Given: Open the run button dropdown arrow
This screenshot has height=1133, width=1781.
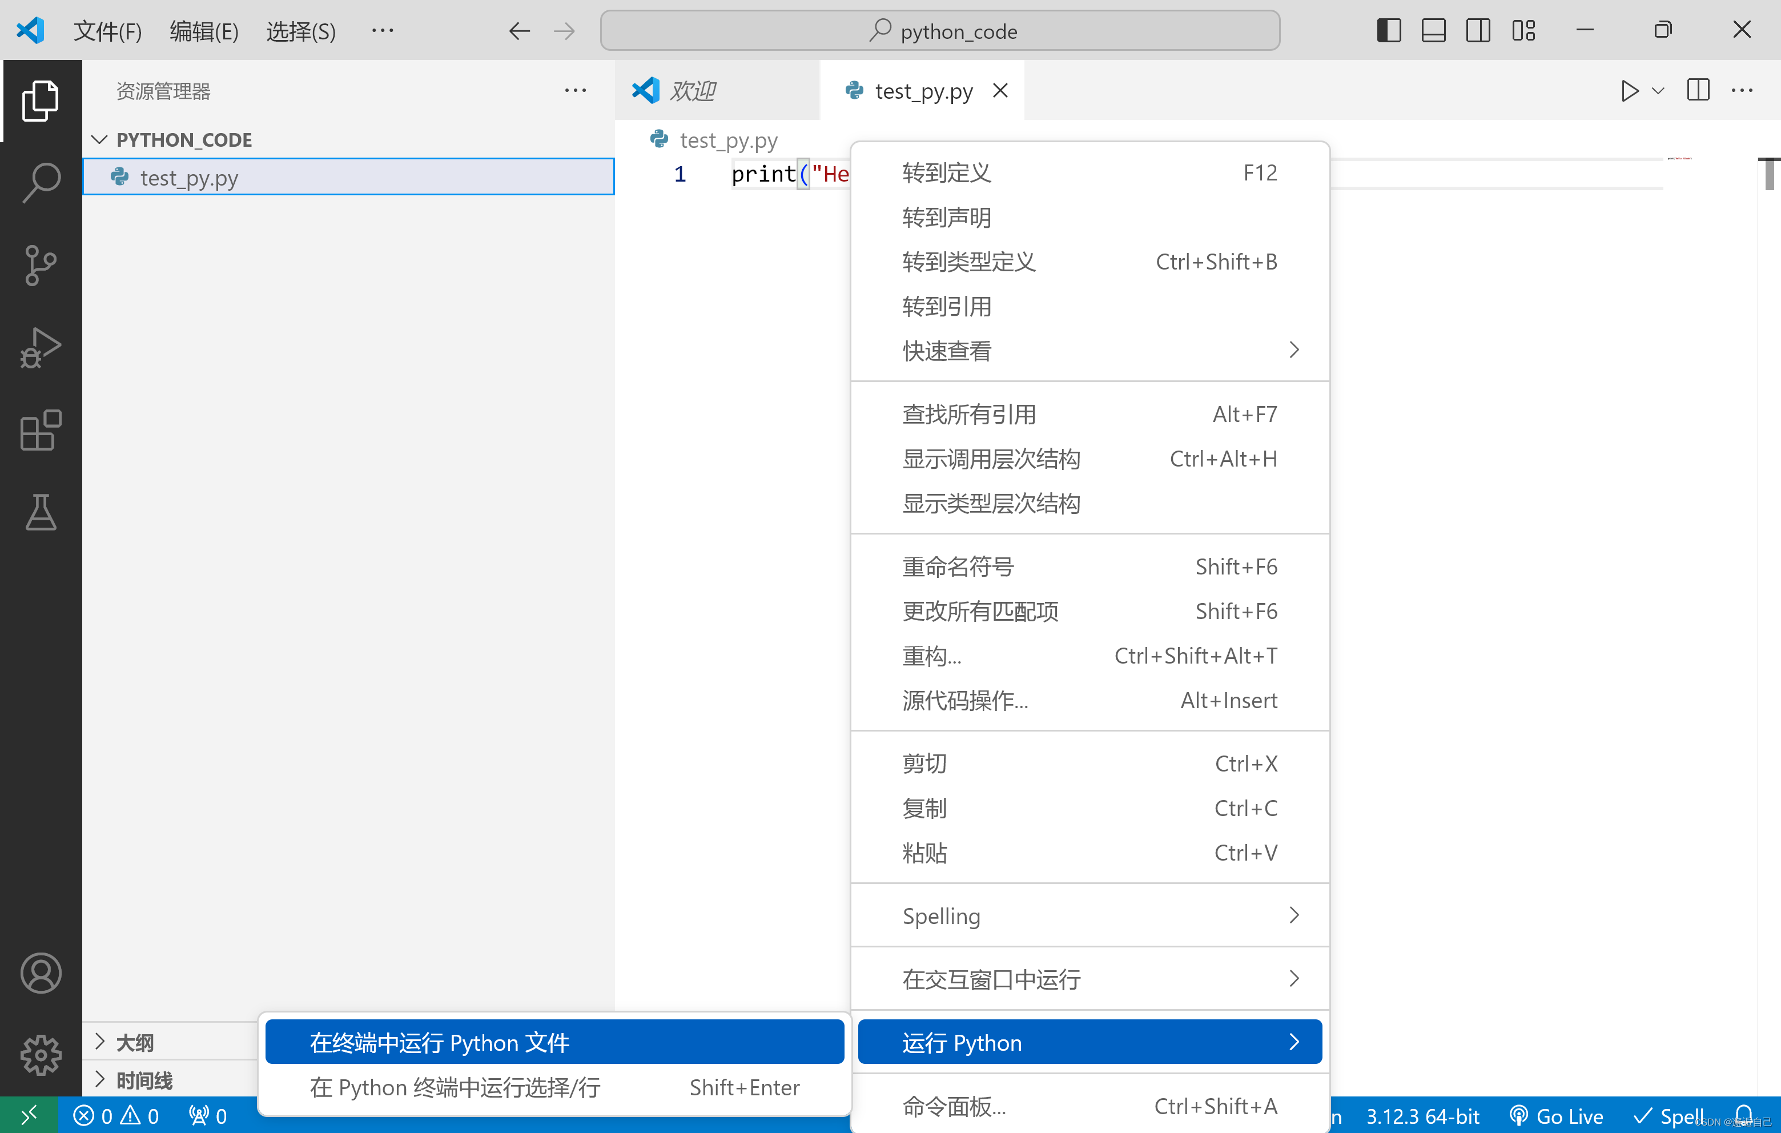Looking at the screenshot, I should tap(1658, 91).
